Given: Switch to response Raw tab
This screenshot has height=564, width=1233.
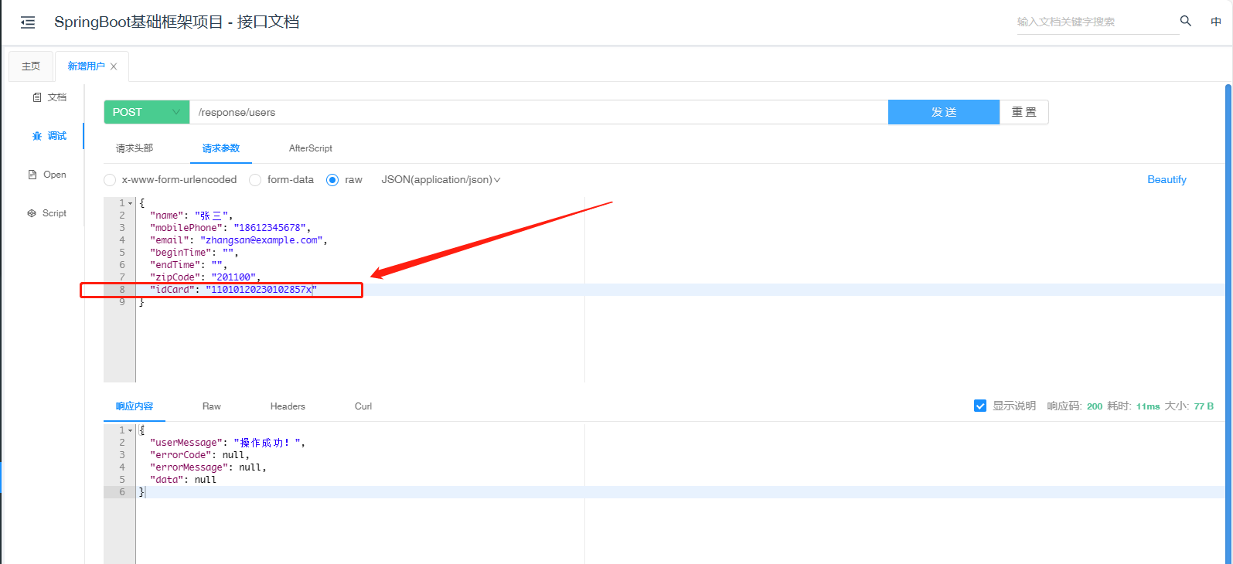Looking at the screenshot, I should tap(212, 406).
